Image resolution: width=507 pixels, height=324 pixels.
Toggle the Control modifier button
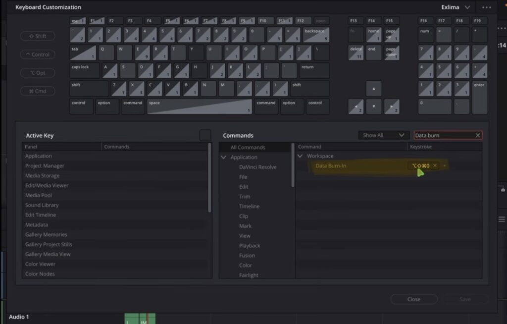pyautogui.click(x=38, y=54)
